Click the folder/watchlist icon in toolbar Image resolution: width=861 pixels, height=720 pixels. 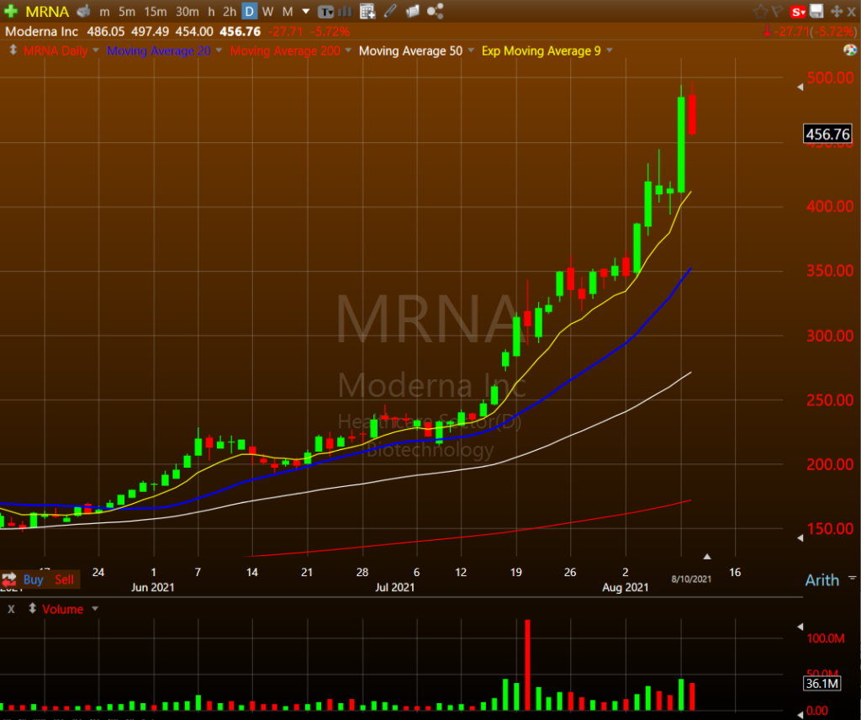click(412, 11)
